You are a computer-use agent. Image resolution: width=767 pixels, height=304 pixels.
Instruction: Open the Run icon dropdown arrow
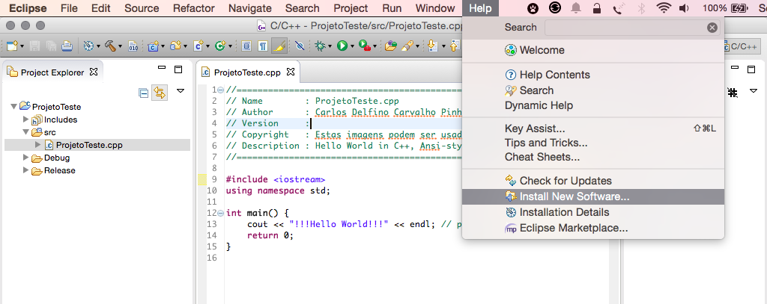(x=352, y=46)
